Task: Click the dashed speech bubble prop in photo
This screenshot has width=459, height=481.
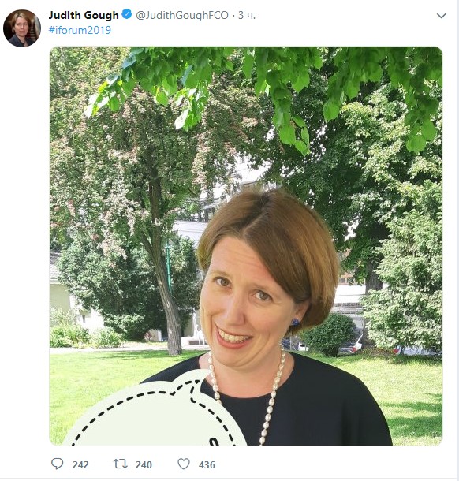Action: click(x=155, y=411)
